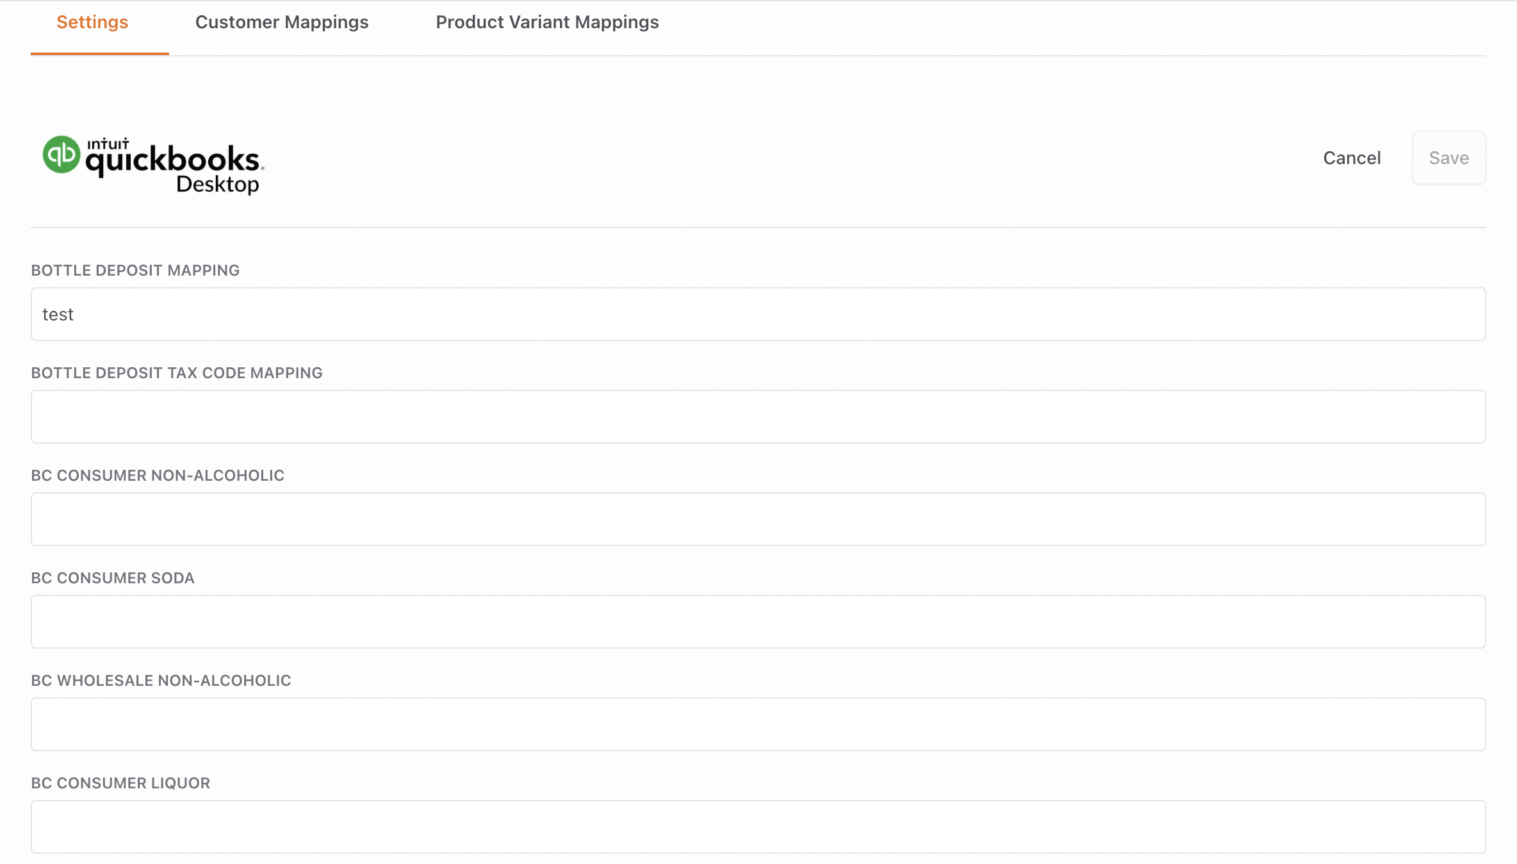Click the BOTTLE DEPOSIT TAX CODE MAPPING label
This screenshot has width=1517, height=864.
(x=177, y=373)
